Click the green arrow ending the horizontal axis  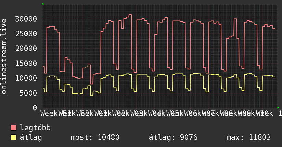pyautogui.click(x=278, y=108)
